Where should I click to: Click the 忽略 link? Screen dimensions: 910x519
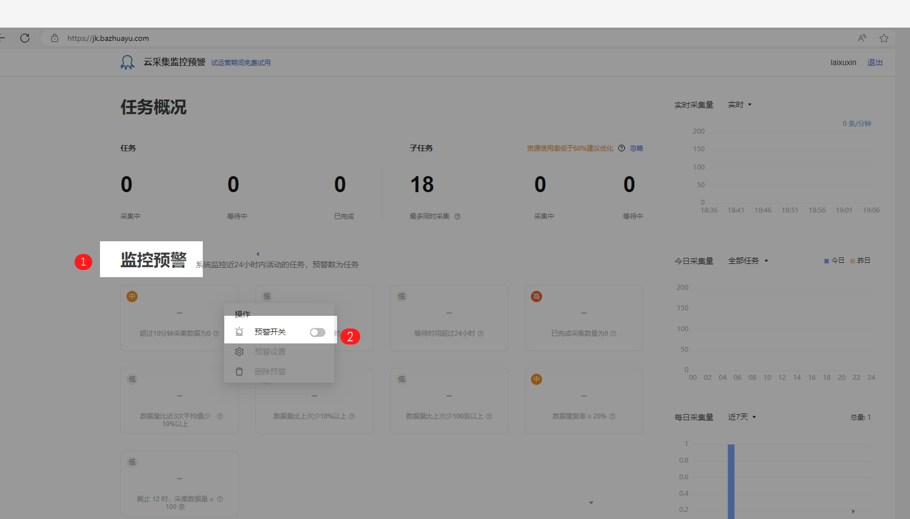[x=637, y=148]
